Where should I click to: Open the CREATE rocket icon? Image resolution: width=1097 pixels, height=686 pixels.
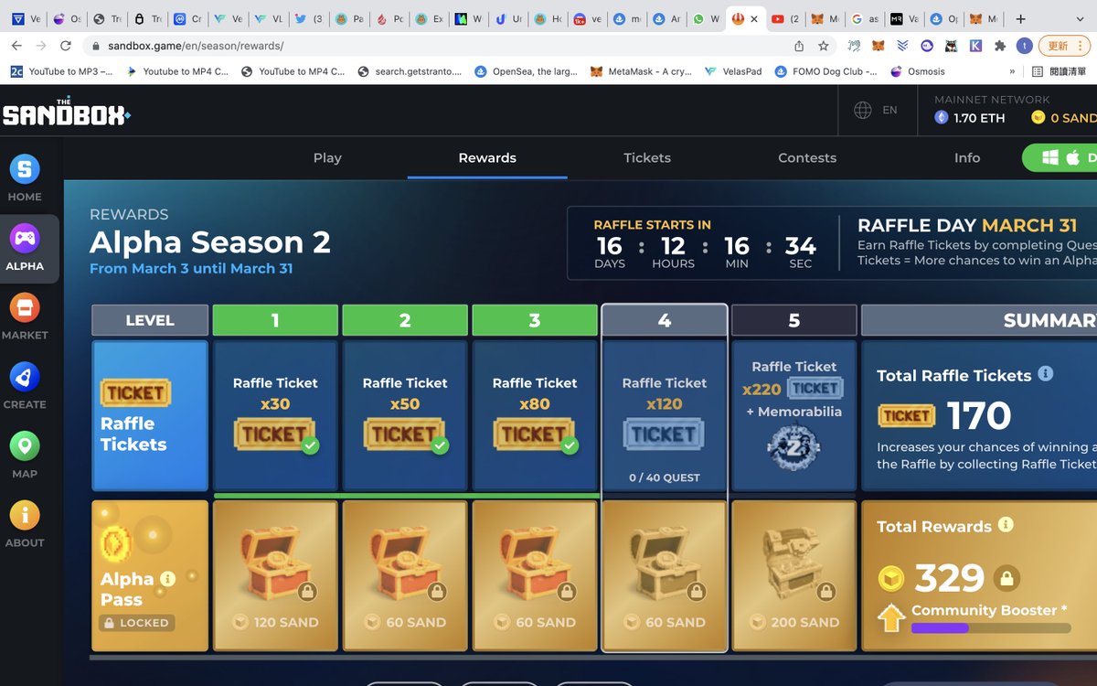(25, 377)
